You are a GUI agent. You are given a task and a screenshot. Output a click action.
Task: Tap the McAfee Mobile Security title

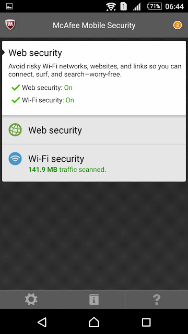[x=94, y=26]
